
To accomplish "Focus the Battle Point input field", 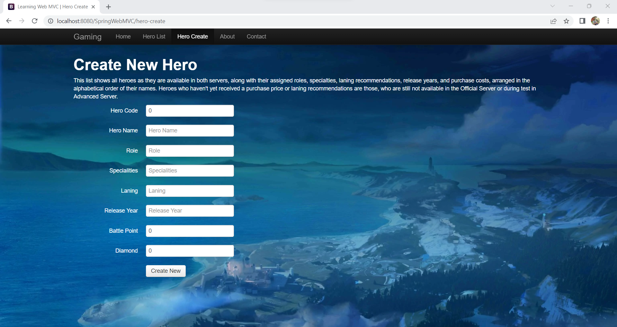I will tap(190, 231).
